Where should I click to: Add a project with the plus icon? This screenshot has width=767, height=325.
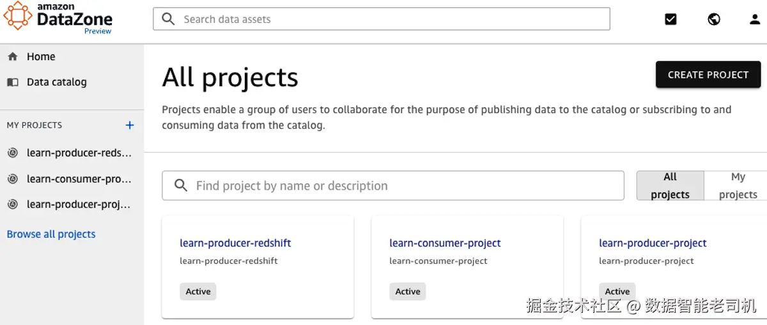pos(130,125)
